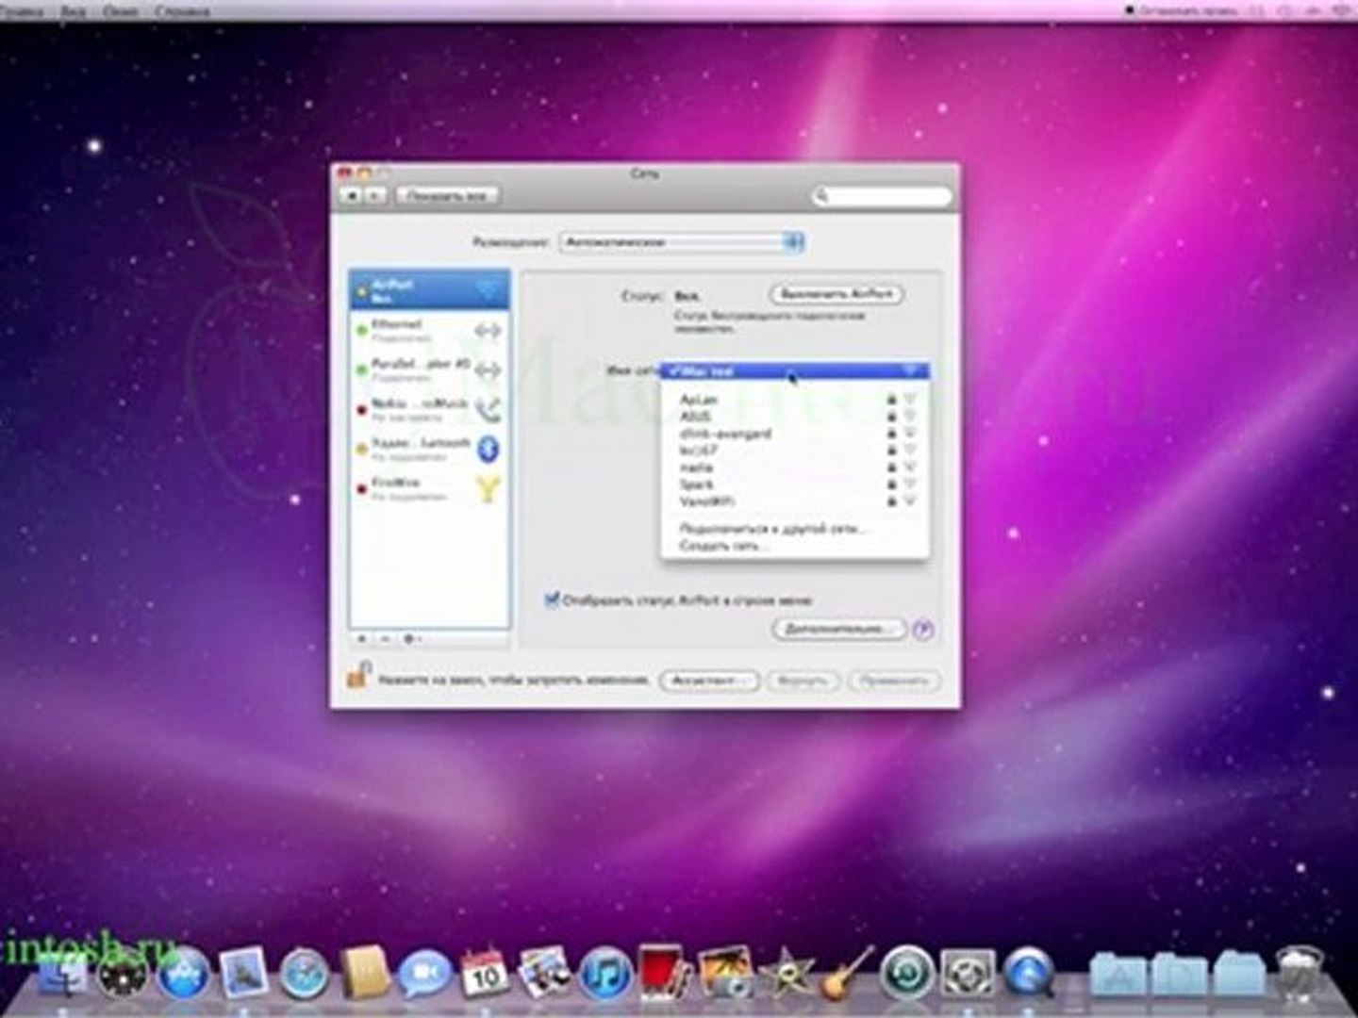Open the Advanced settings button
1358x1018 pixels.
[x=838, y=629]
